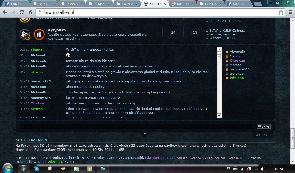Open the on-screen keyboard tray icon
This screenshot has height=173, width=295.
pos(235,168)
